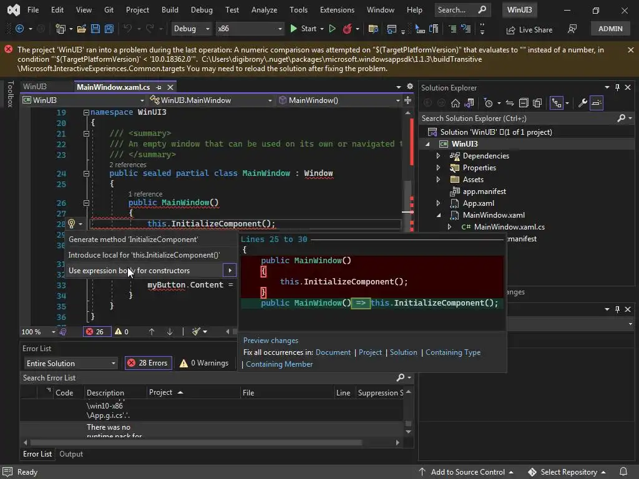
Task: Click Search Solution Explorer input field
Action: (x=519, y=118)
